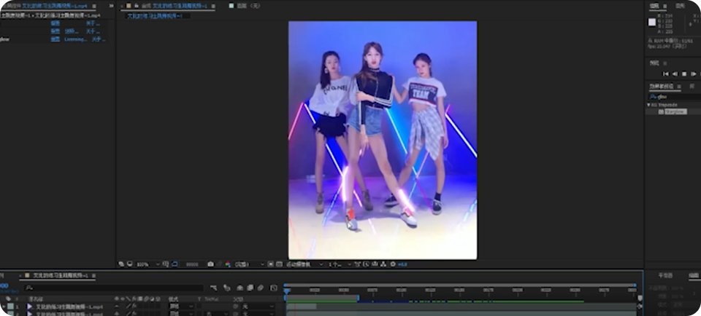This screenshot has height=316, width=701.
Task: Open the 活动摄像机 active camera dropdown
Action: pyautogui.click(x=304, y=264)
